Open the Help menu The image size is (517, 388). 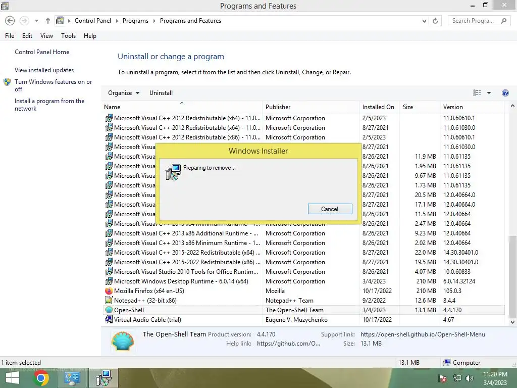[x=90, y=36]
